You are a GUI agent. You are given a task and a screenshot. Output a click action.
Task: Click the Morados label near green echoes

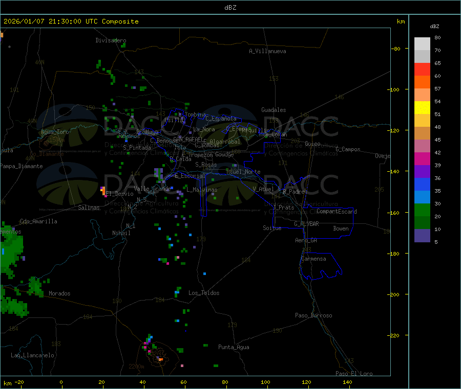59,293
